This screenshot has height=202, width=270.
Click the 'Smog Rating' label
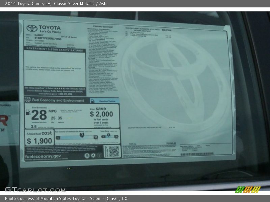point(105,131)
